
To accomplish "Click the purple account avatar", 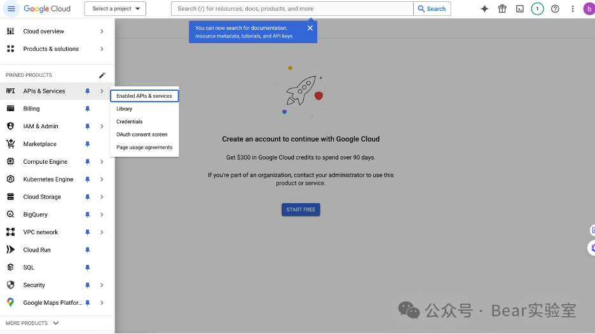I will click(589, 9).
